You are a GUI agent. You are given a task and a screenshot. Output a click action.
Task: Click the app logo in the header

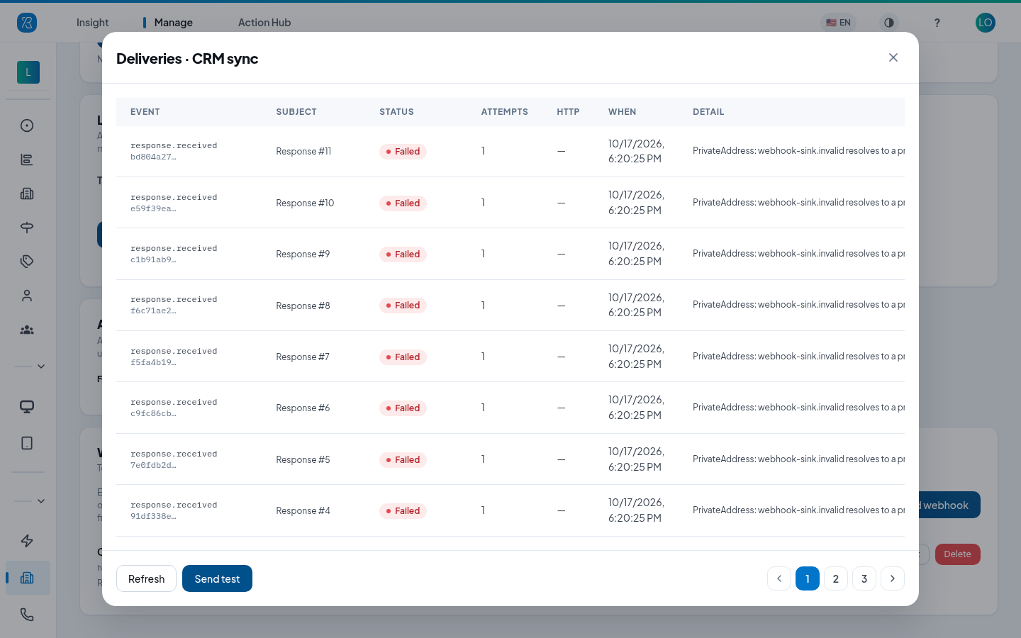(27, 23)
